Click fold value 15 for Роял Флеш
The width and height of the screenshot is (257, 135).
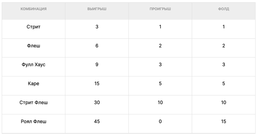click(224, 121)
